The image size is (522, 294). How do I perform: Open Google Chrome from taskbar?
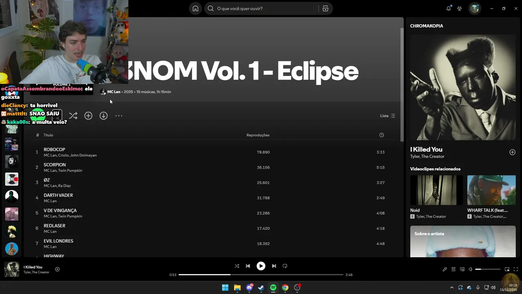pyautogui.click(x=285, y=287)
